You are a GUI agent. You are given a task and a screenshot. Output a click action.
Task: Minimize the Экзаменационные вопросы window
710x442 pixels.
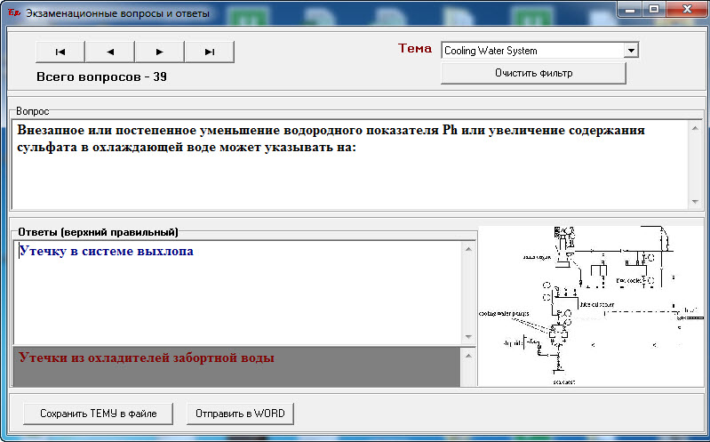click(631, 10)
